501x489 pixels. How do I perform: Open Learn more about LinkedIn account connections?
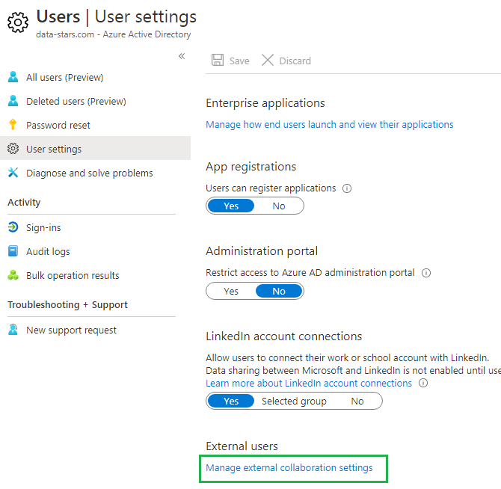[309, 383]
